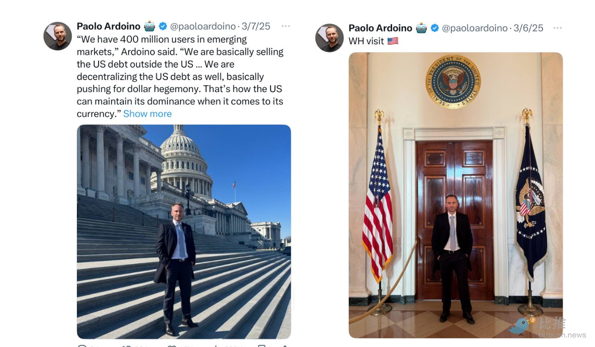Click the @paoloardoino handle on the 3/7/25 tweet
The image size is (595, 347).
point(203,26)
